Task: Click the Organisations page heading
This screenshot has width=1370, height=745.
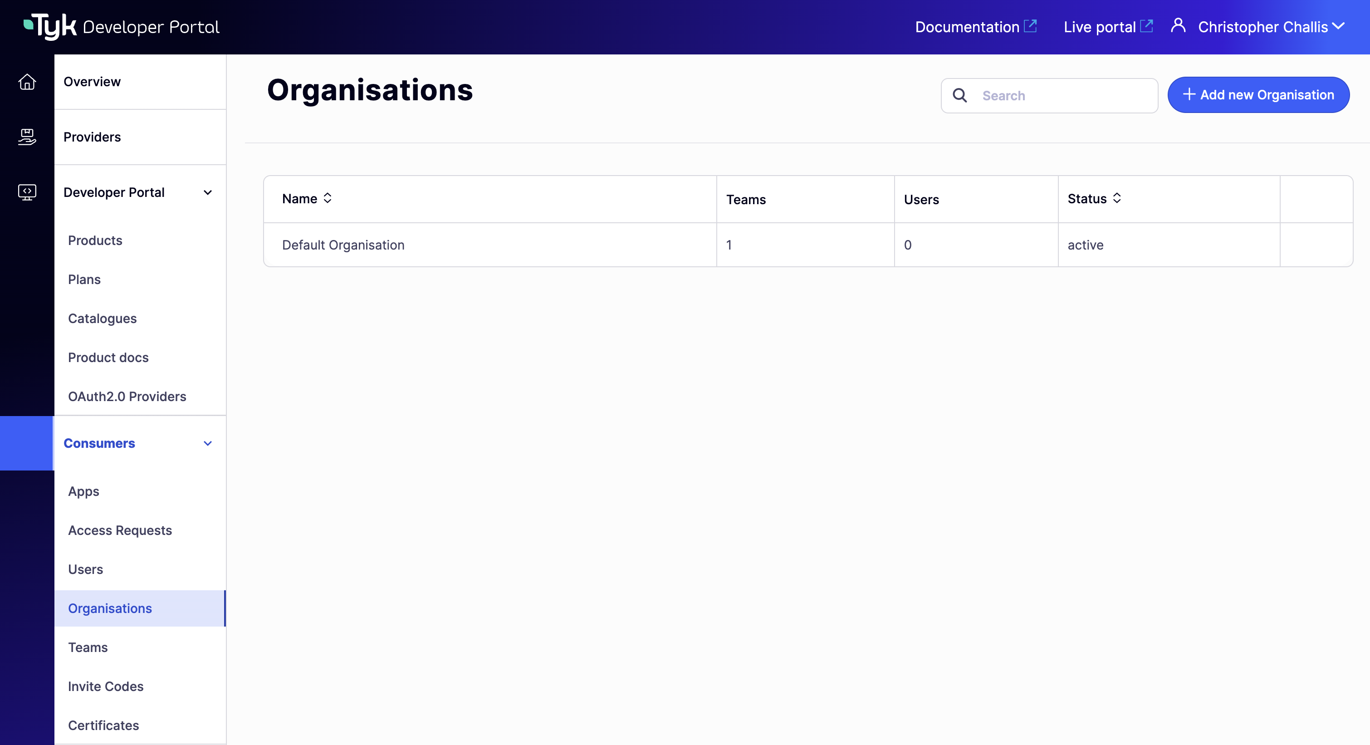Action: [370, 90]
